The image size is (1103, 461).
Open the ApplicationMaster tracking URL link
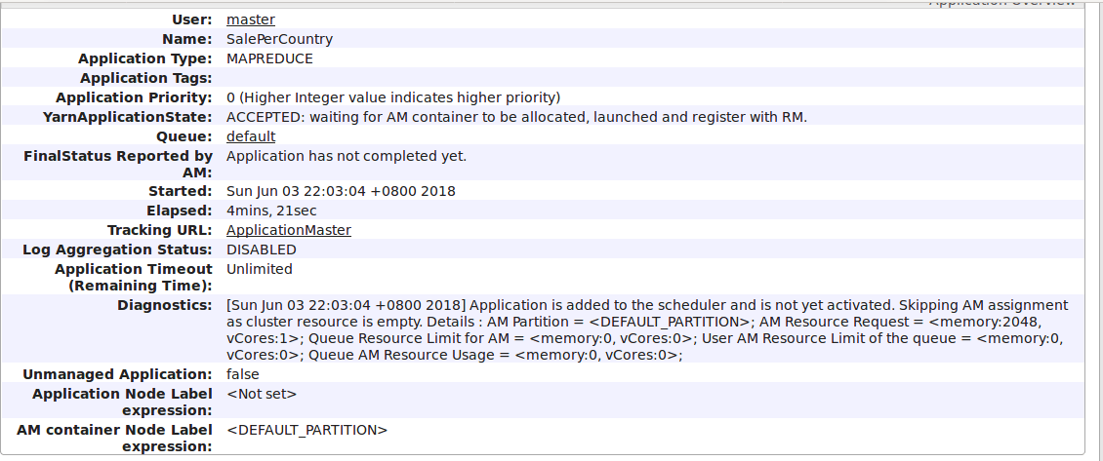(x=288, y=230)
